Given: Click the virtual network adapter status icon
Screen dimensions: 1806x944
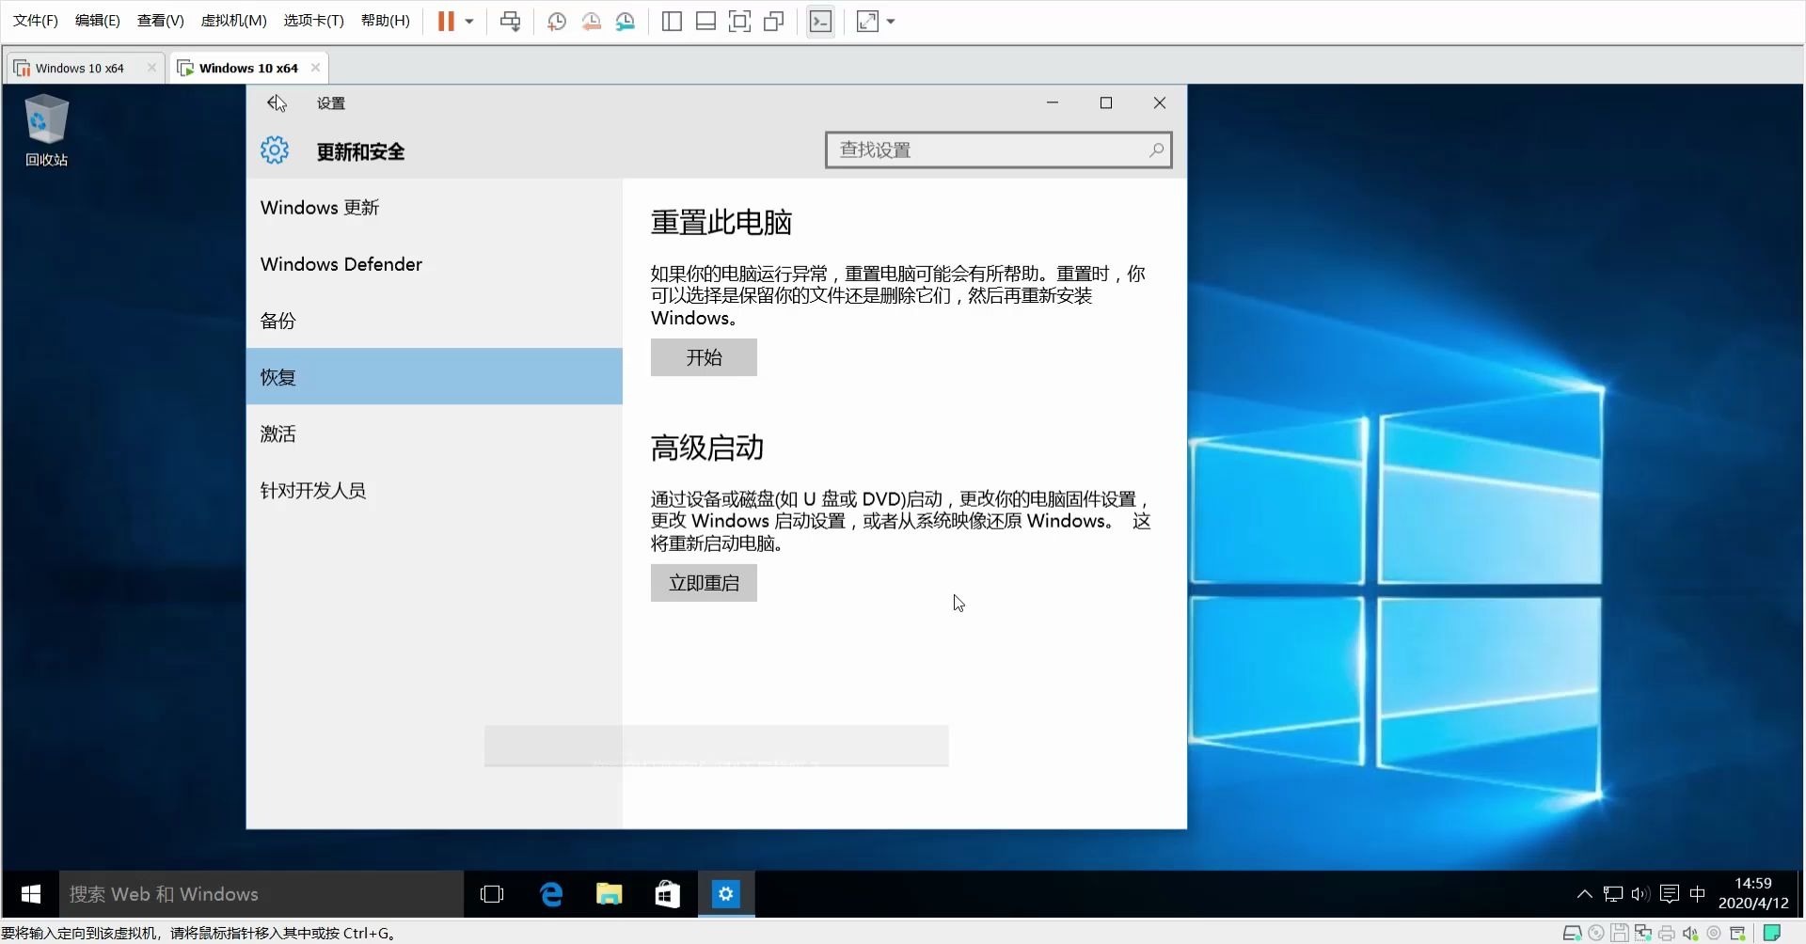Looking at the screenshot, I should [x=1642, y=932].
